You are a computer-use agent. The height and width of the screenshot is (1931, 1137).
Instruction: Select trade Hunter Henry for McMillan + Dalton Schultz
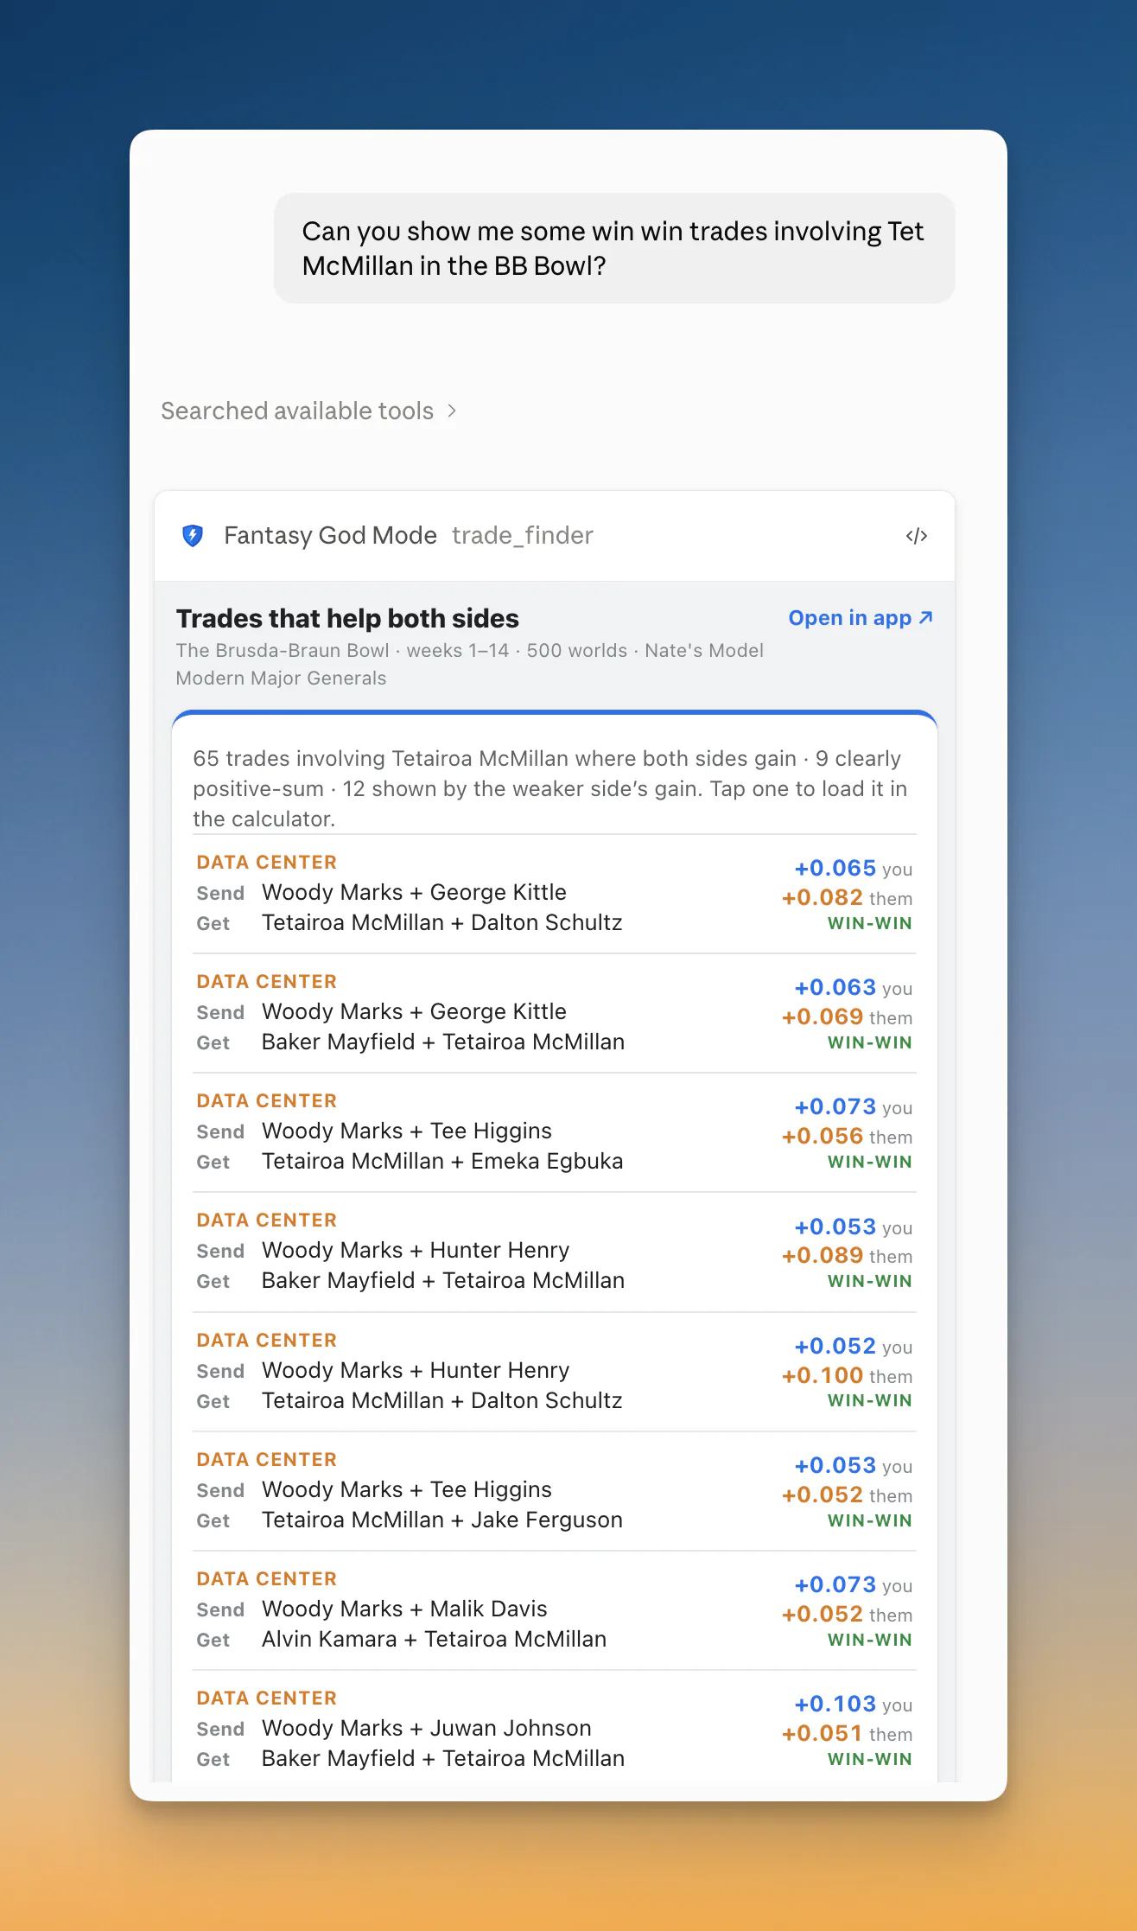pos(555,1372)
